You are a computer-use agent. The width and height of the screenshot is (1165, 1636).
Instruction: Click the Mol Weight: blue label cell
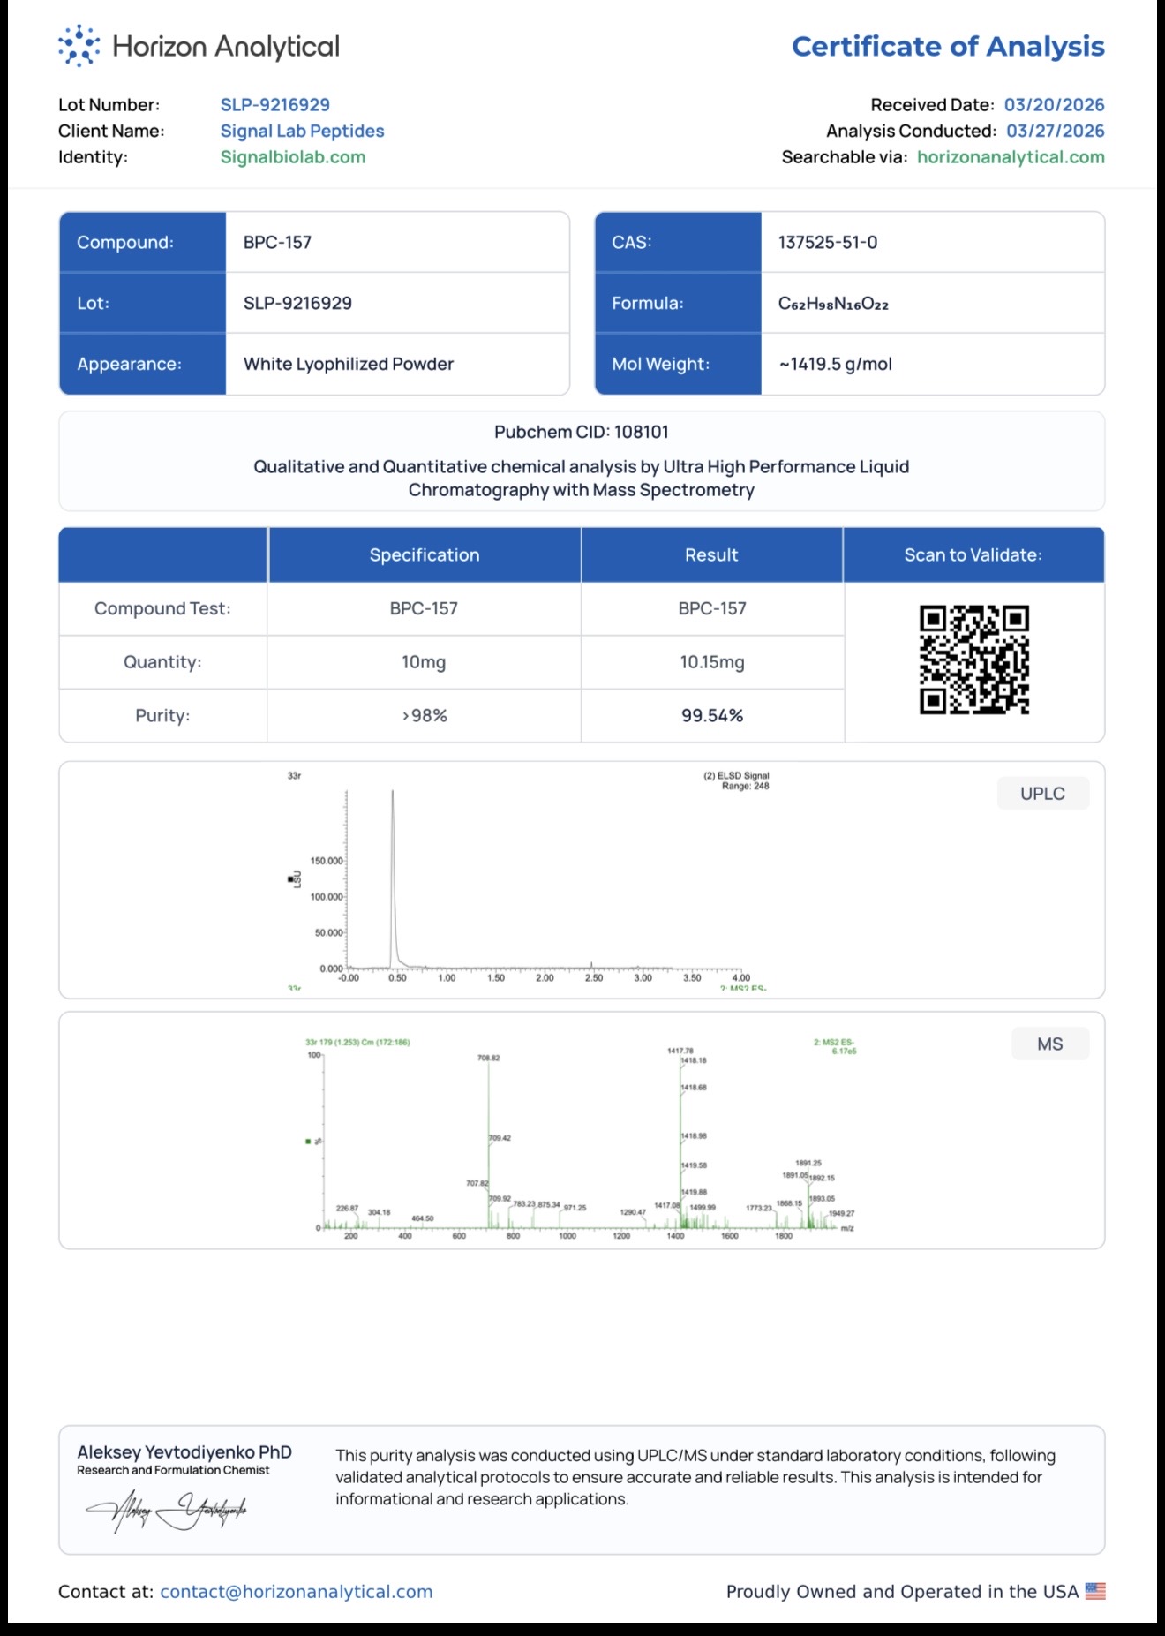tap(678, 364)
